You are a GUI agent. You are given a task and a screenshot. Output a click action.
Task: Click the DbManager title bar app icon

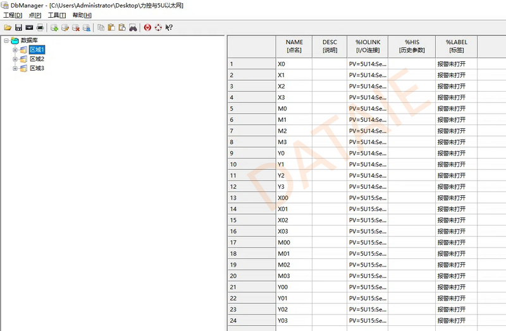5,5
